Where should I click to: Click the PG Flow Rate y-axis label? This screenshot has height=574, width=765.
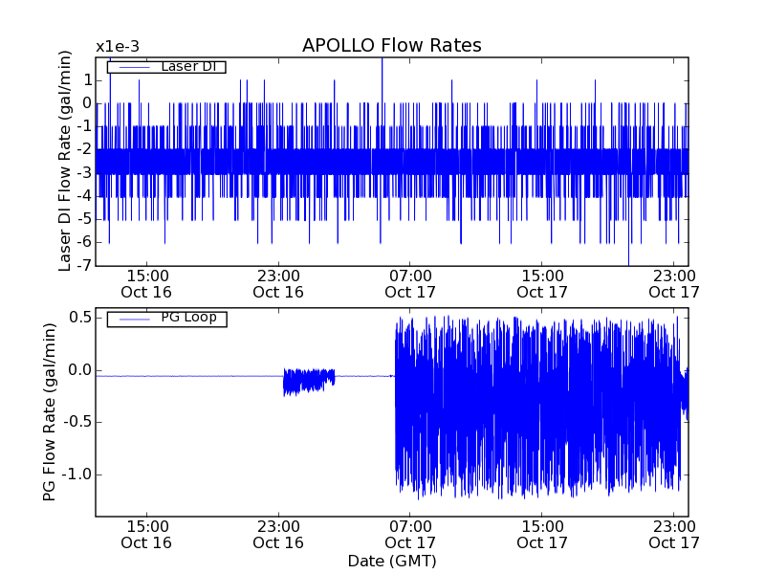[x=49, y=411]
